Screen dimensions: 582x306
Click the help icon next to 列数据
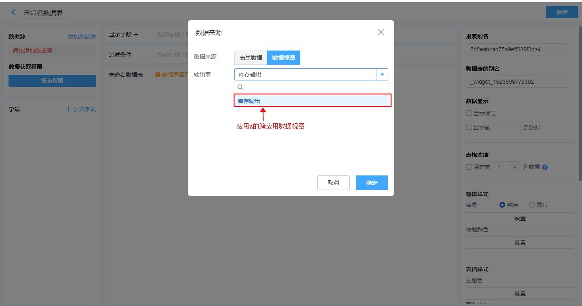545,167
